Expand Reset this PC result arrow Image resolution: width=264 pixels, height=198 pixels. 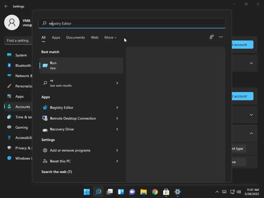117,161
